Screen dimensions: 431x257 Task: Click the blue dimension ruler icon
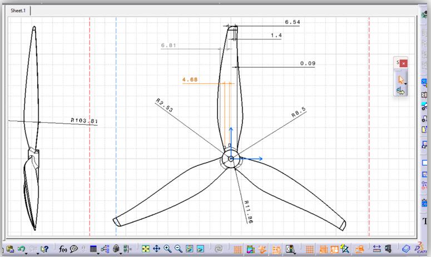[x=376, y=249]
